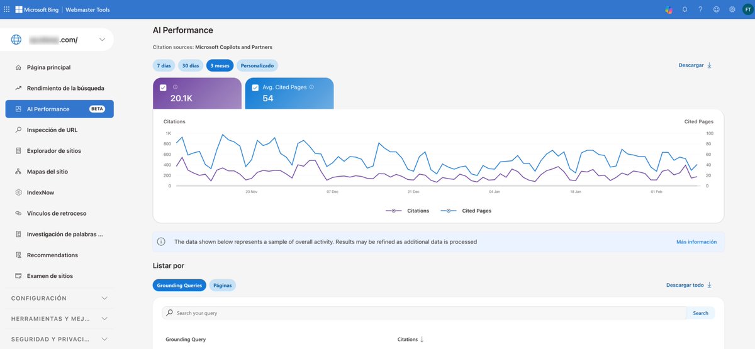Click the Descargar link
This screenshot has height=349, width=755.
pyautogui.click(x=691, y=65)
